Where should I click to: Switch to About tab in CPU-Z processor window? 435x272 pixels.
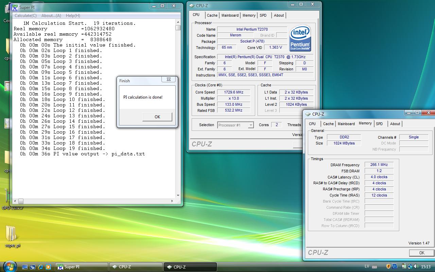point(279,15)
